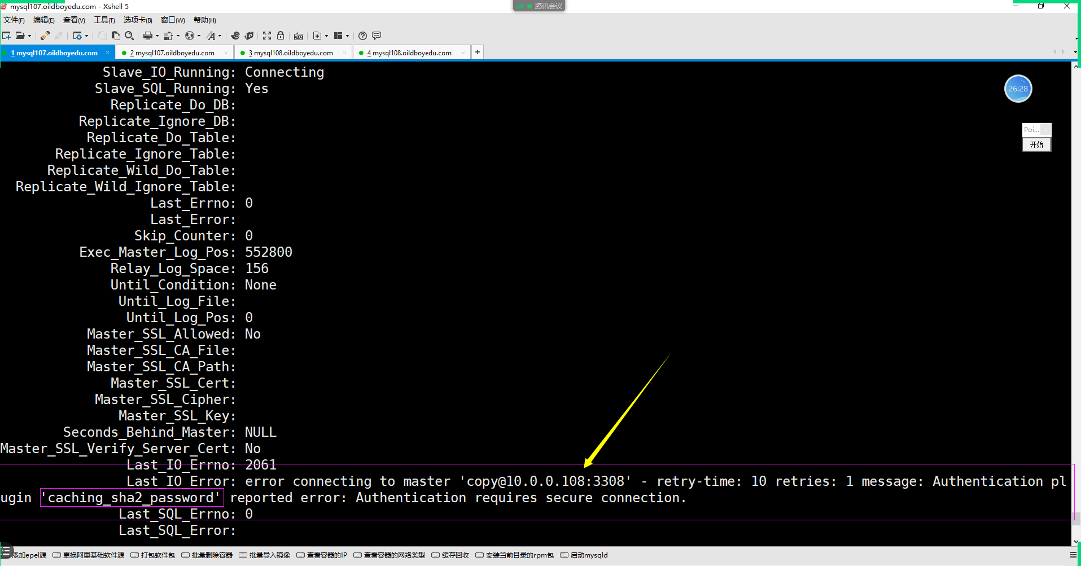Close tab 2 mysql107.oildboyedu.com
This screenshot has width=1081, height=566.
click(x=226, y=53)
